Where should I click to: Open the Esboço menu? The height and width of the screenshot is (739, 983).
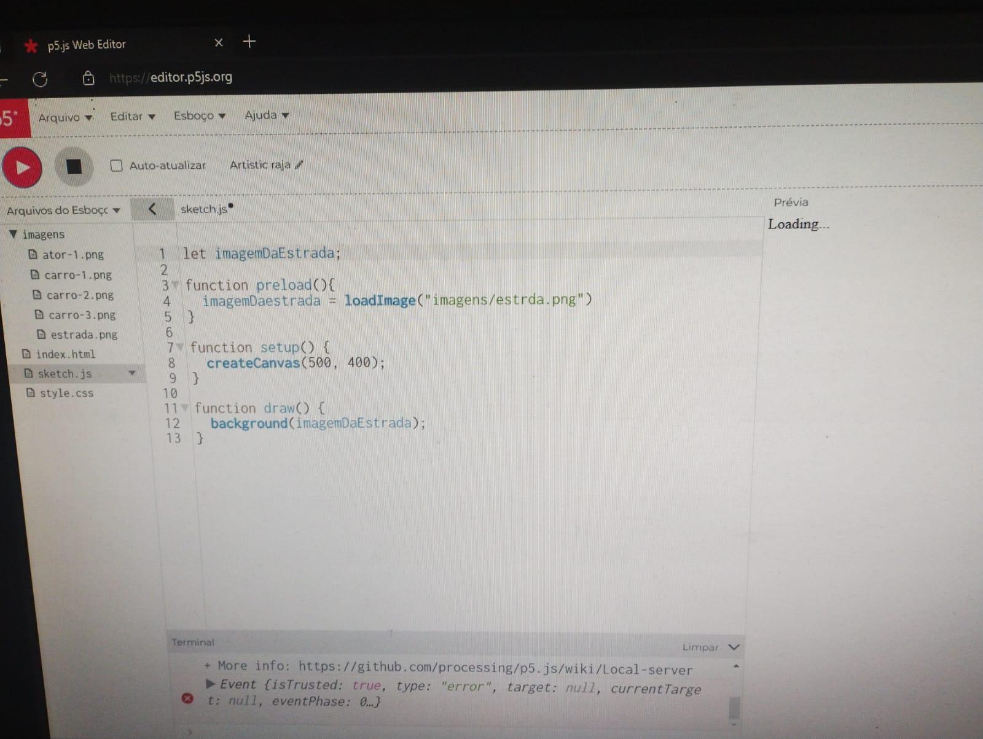click(200, 115)
